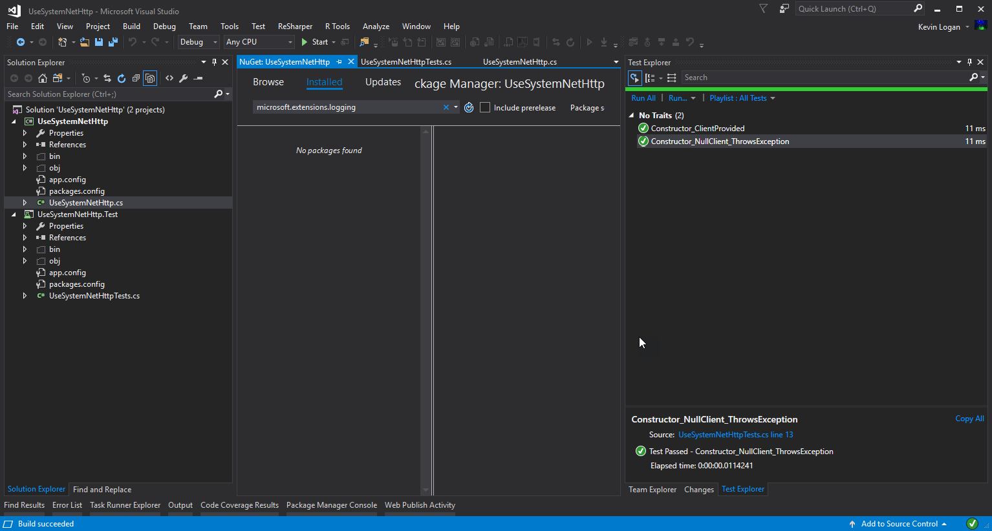
Task: Click View Code icon in Solution Explorer
Action: (x=169, y=78)
